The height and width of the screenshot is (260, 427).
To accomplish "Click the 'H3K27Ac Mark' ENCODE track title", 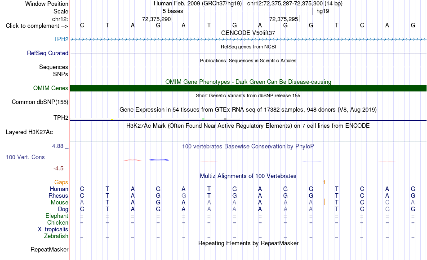I will [248, 126].
